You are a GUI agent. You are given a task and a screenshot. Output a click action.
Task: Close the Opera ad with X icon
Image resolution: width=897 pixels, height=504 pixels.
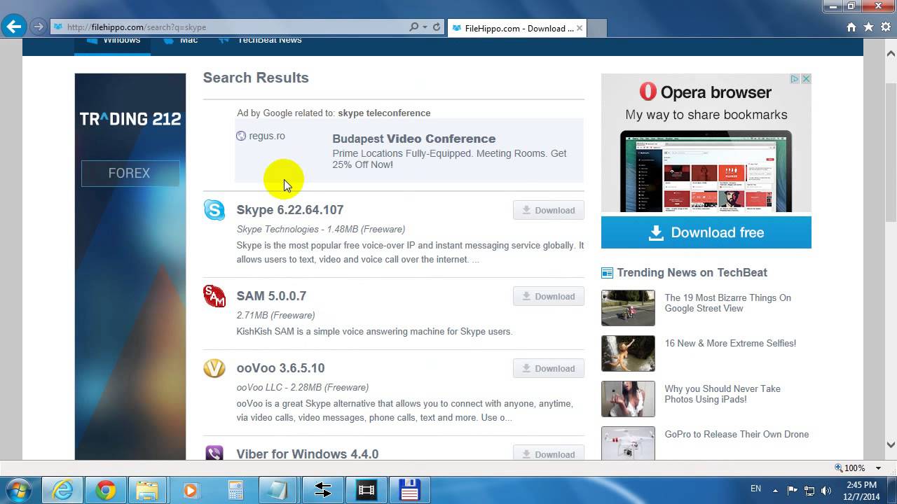pyautogui.click(x=806, y=79)
